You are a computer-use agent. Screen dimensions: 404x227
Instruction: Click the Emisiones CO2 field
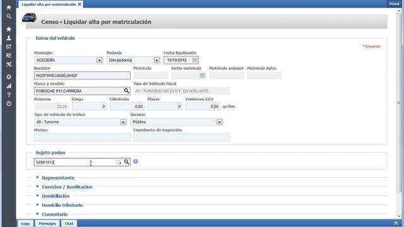[203, 107]
